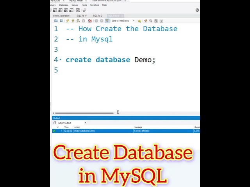The width and height of the screenshot is (250, 187).
Task: Click line number 3 in the gutter
Action: [56, 49]
